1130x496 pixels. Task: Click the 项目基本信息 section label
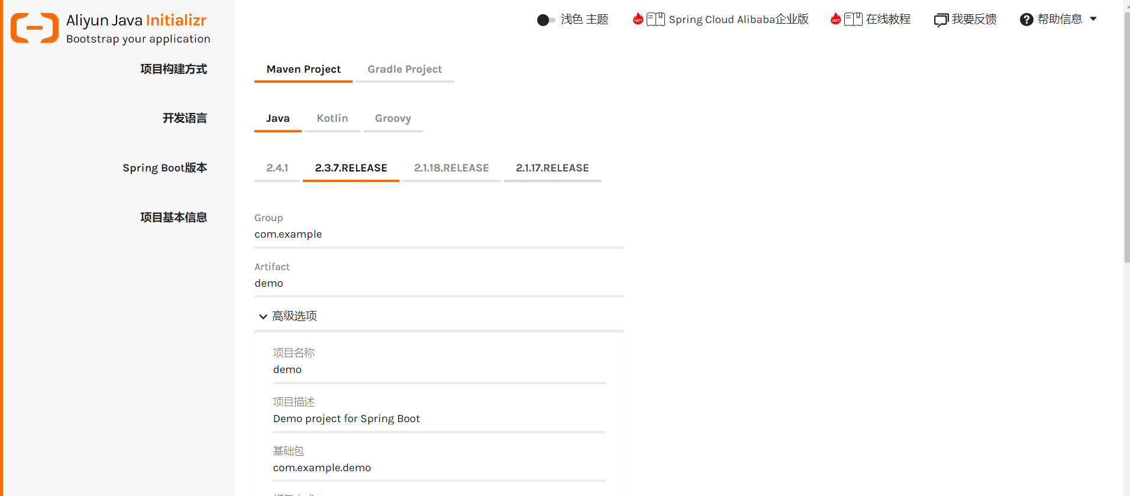click(173, 218)
